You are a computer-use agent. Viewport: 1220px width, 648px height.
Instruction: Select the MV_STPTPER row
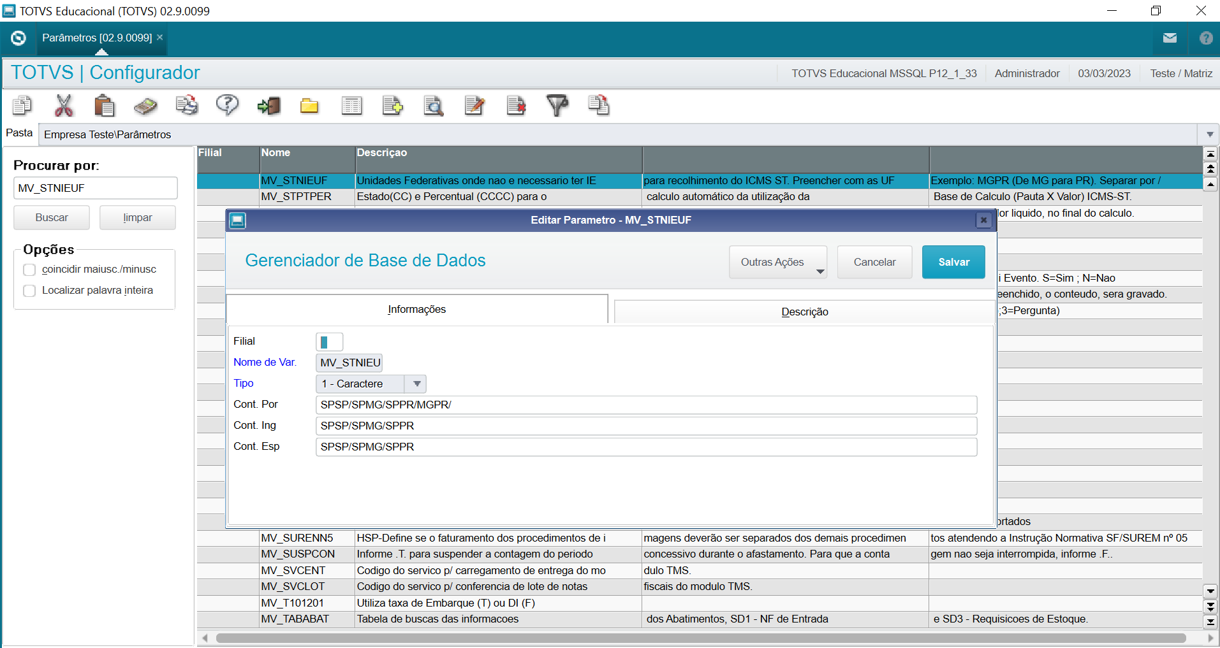[699, 197]
